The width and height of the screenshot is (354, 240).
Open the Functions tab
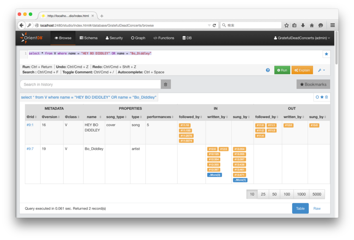coord(164,38)
